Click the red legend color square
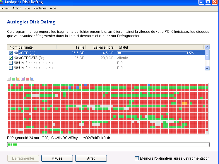This screenshot has width=219, height=164. click(28, 79)
